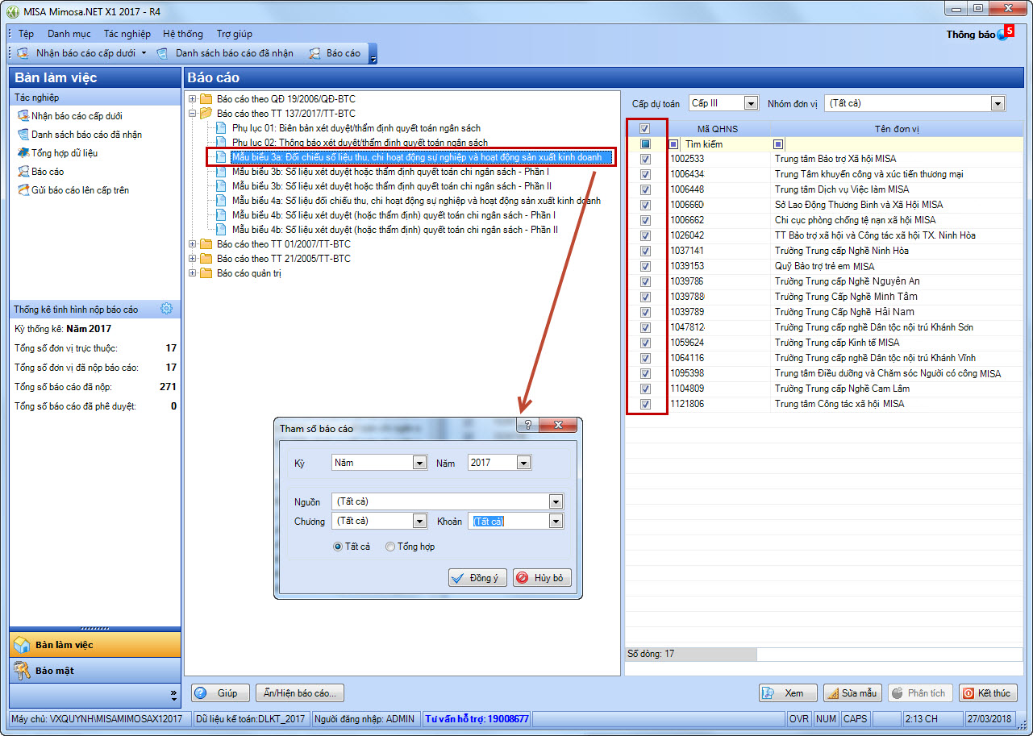The width and height of the screenshot is (1033, 736).
Task: Open the Nhận báo cáo cấp dưới dropdown arrow
Action: pos(144,53)
